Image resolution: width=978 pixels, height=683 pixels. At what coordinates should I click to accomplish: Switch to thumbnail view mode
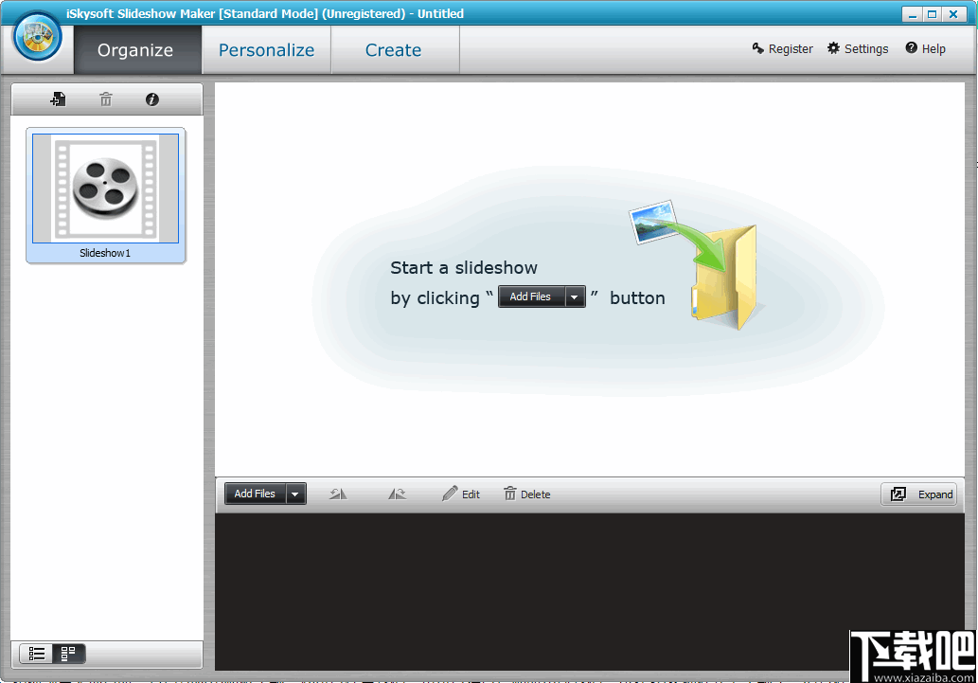pyautogui.click(x=67, y=653)
